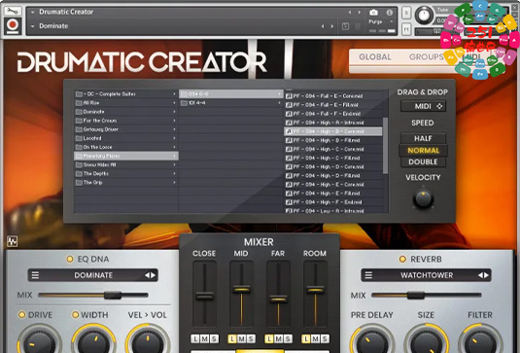Expand the The Depths folder chevron
This screenshot has height=353, width=520.
(x=174, y=173)
